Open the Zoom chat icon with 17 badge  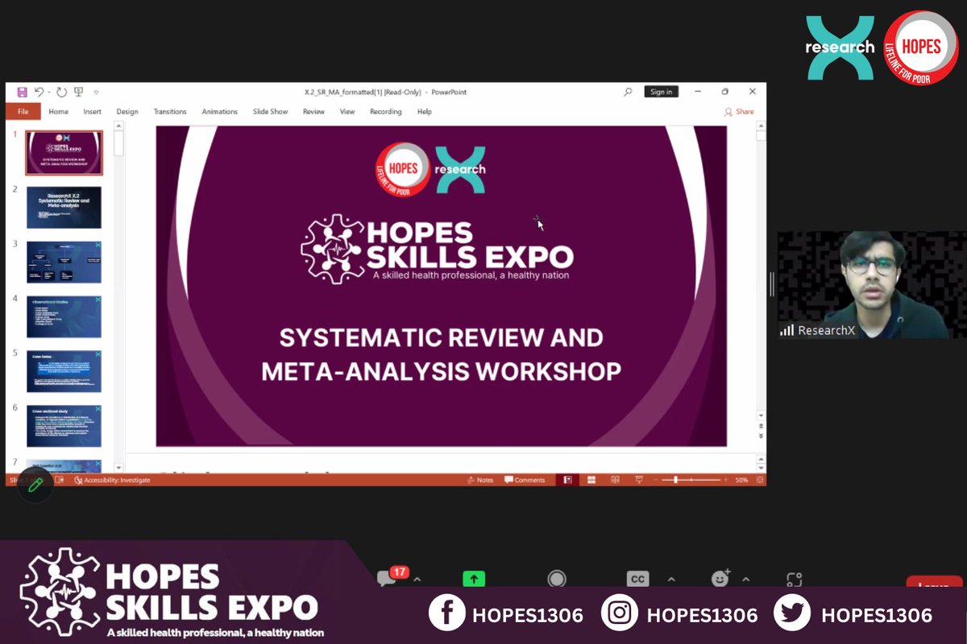click(392, 576)
